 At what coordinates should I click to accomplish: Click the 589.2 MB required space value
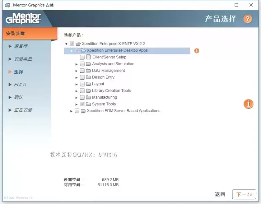coord(110,180)
